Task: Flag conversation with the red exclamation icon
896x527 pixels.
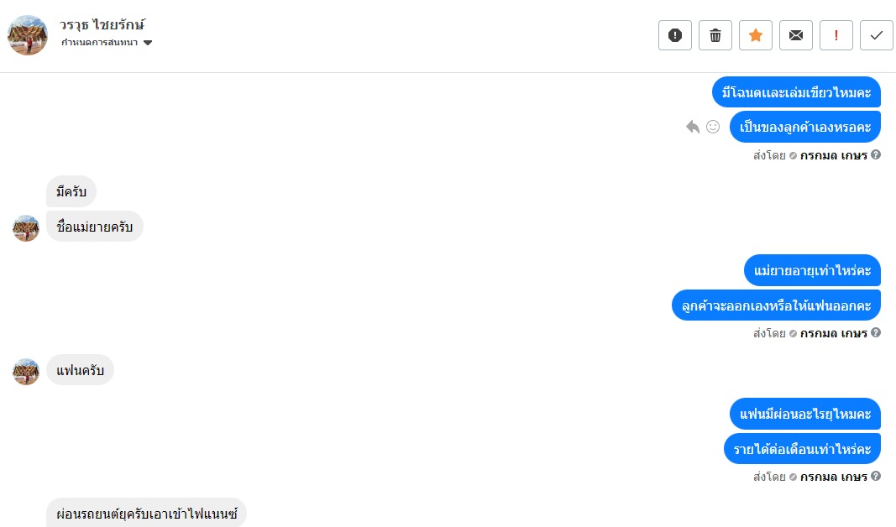Action: click(x=836, y=35)
